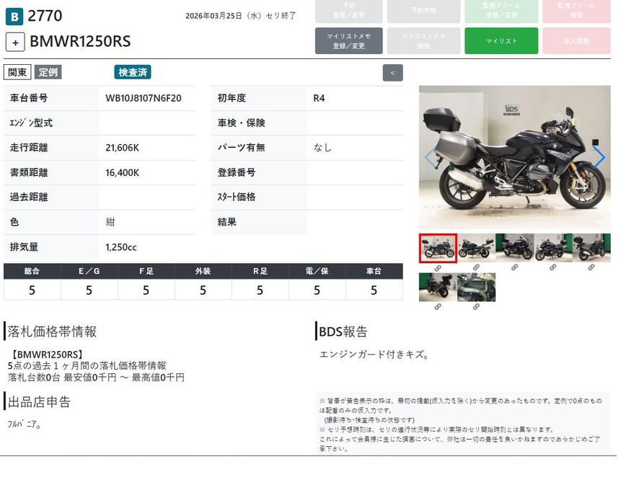Open the fourth motorcycle thumbnail
The width and height of the screenshot is (621, 480).
(x=553, y=247)
